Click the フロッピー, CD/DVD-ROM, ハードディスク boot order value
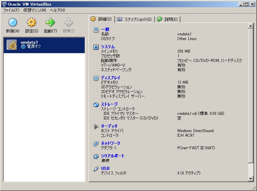The height and width of the screenshot is (191, 257). click(x=209, y=61)
